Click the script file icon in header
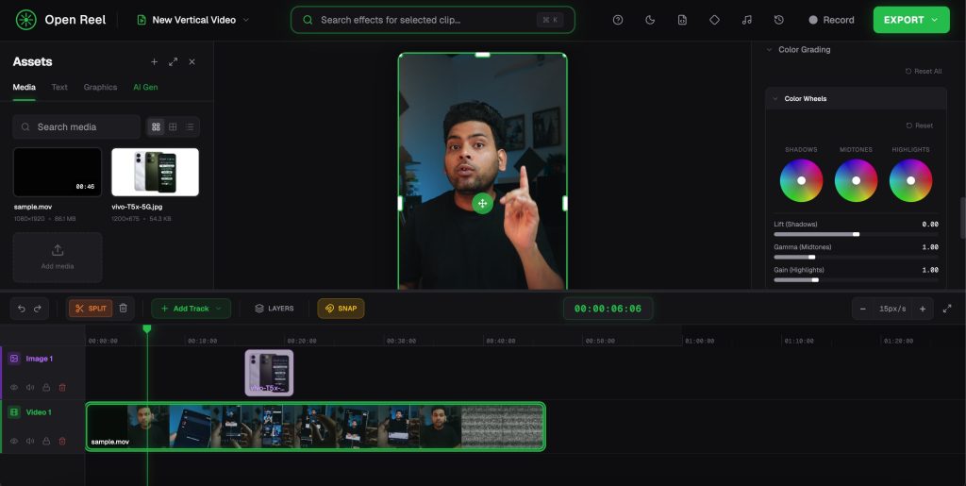Image resolution: width=966 pixels, height=486 pixels. click(x=682, y=20)
